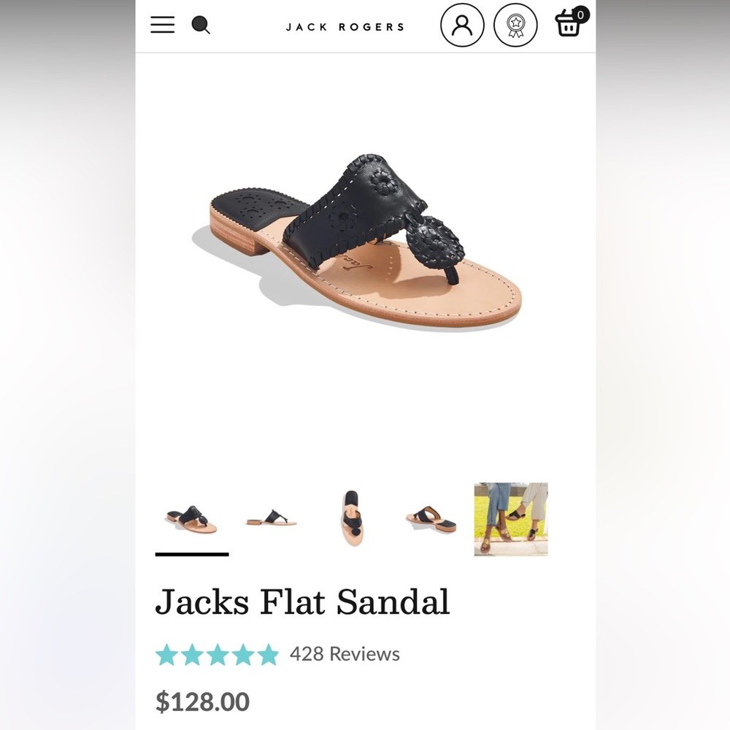730x730 pixels.
Task: Click the search magnifier icon
Action: [x=199, y=25]
